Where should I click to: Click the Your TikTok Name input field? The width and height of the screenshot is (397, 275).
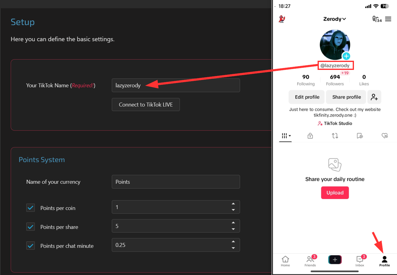(176, 85)
